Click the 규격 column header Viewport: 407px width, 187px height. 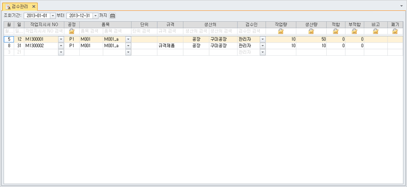[x=170, y=25]
